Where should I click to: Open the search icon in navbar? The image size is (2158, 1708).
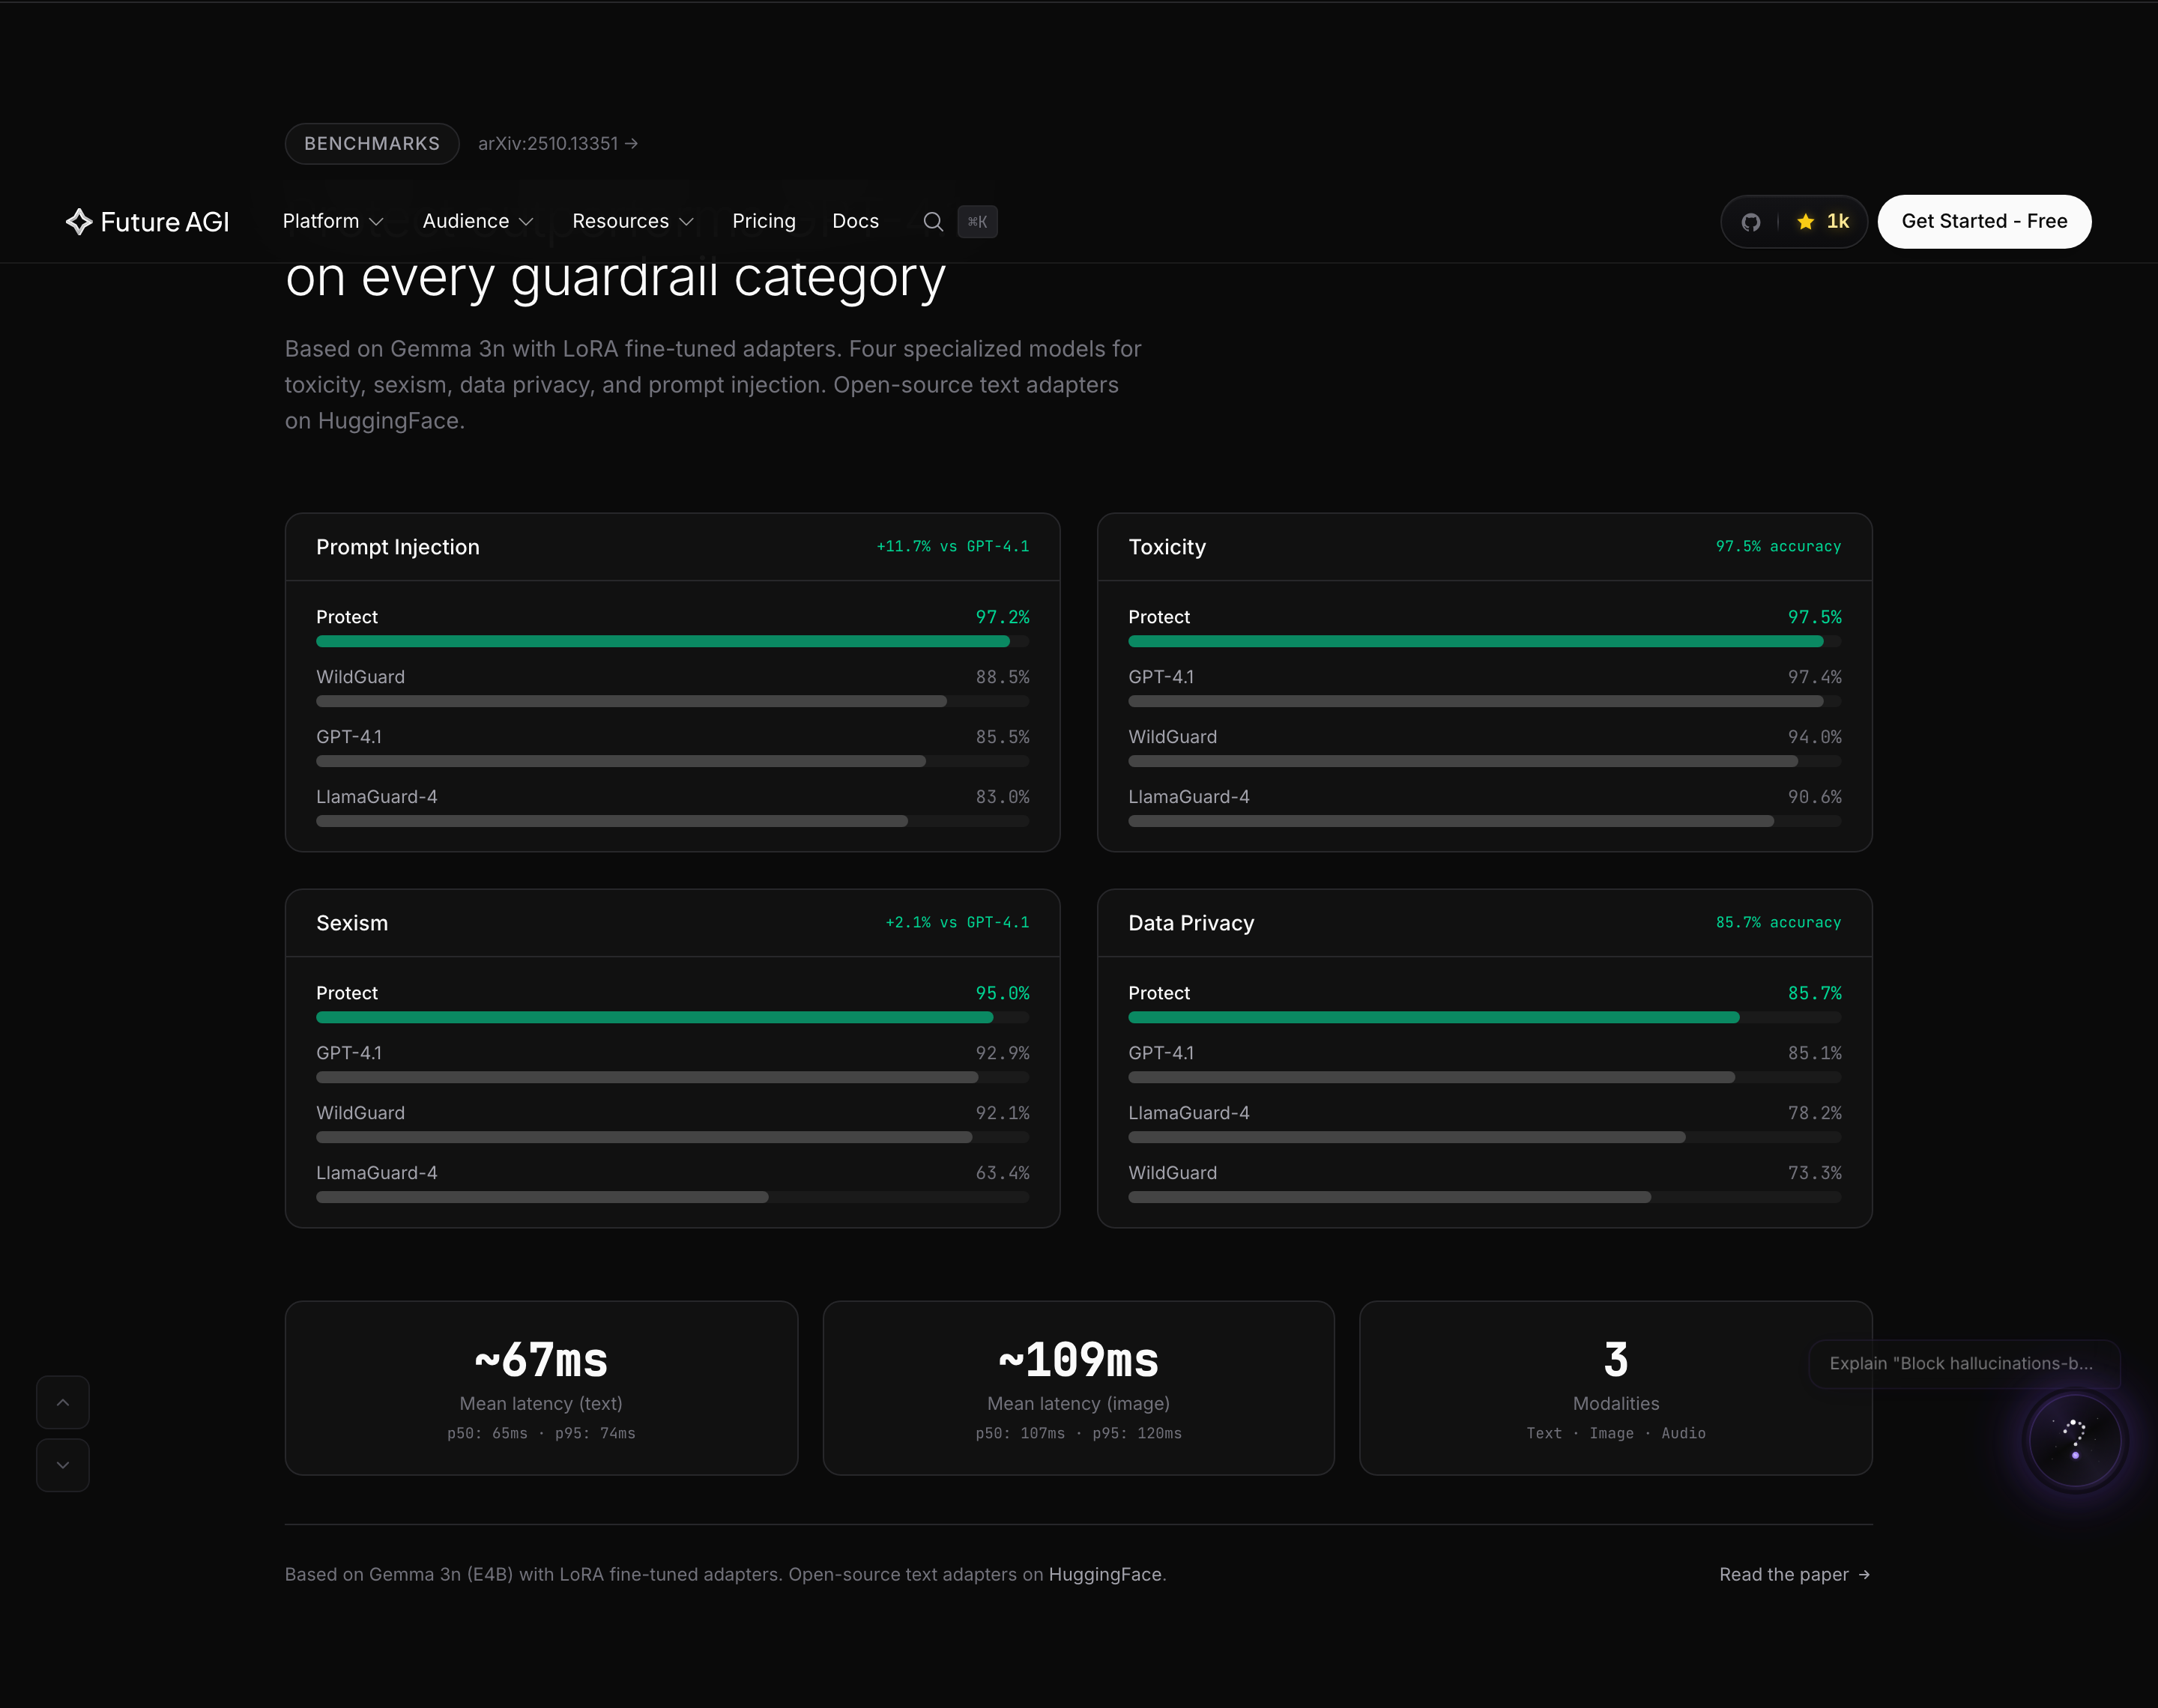(932, 221)
